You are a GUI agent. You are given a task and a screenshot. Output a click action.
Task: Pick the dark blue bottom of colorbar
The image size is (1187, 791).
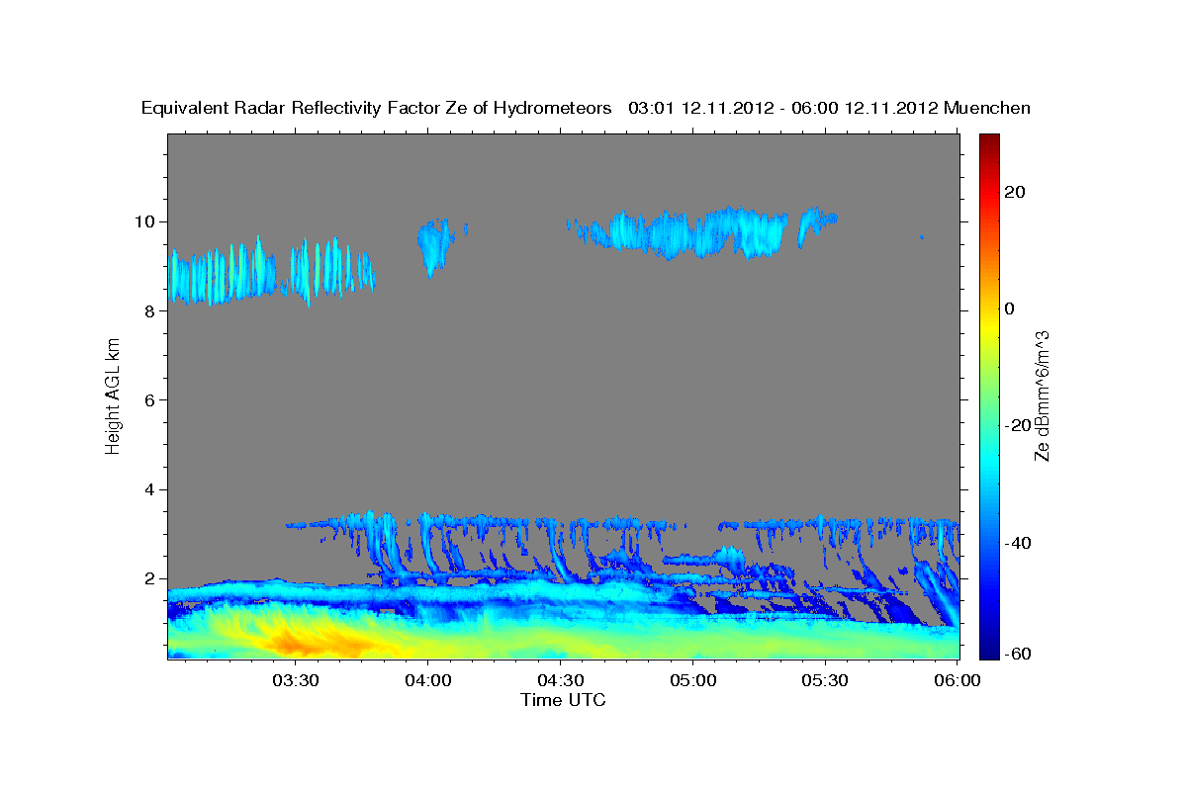pyautogui.click(x=989, y=651)
